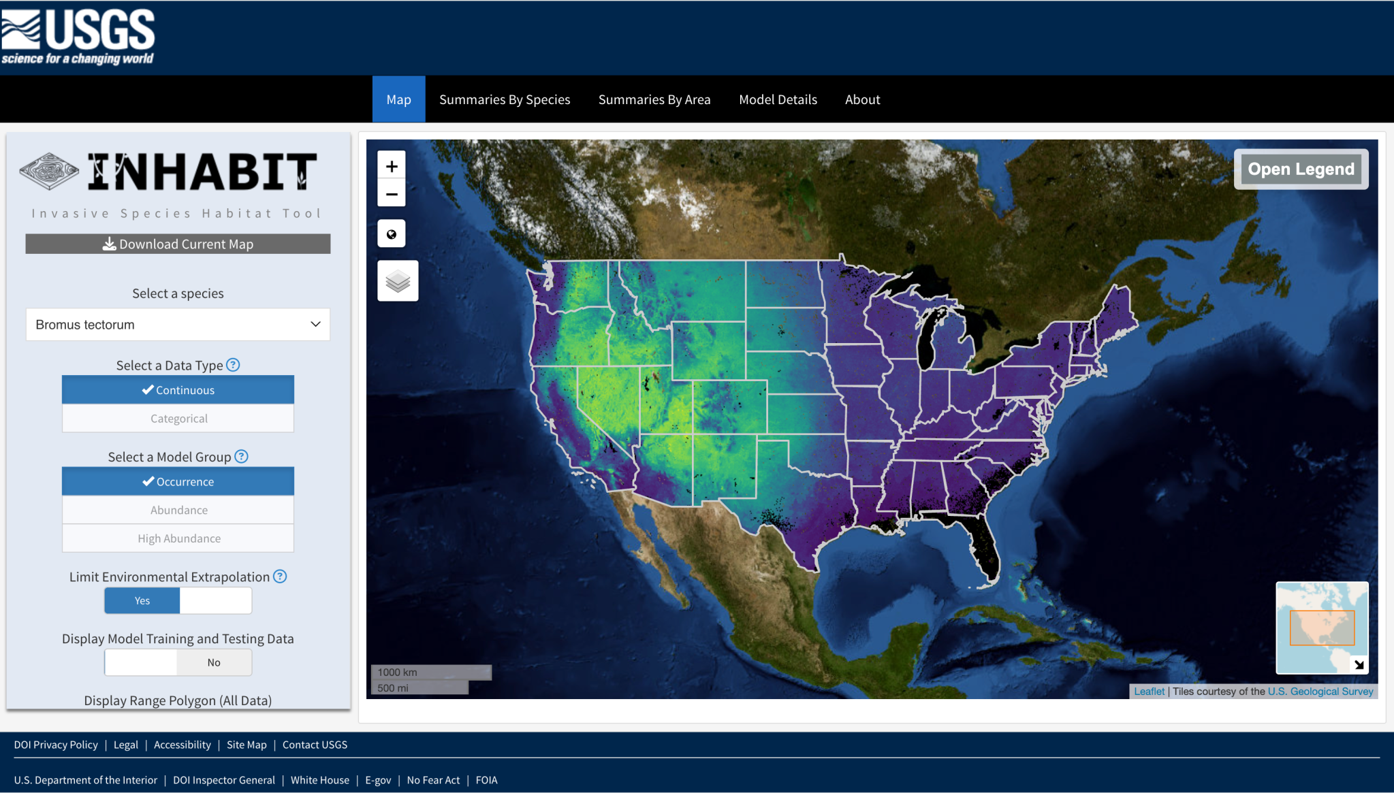The height and width of the screenshot is (793, 1394).
Task: Click the USGS logo
Action: point(78,37)
